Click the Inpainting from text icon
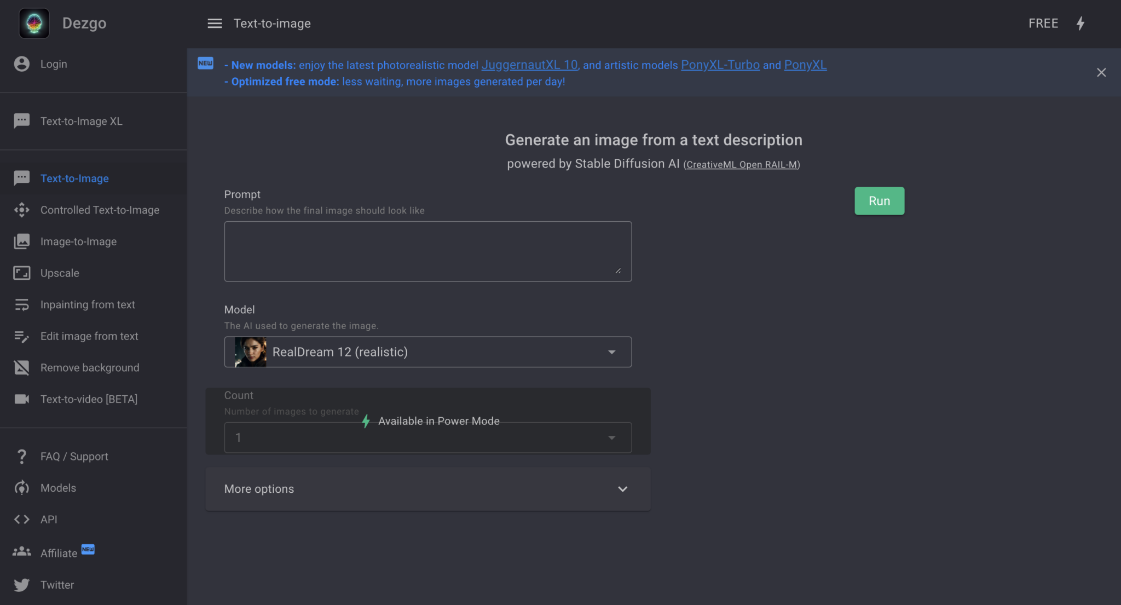 click(21, 304)
